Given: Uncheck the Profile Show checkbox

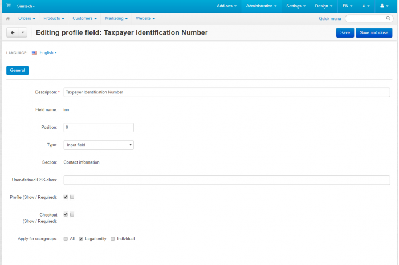Looking at the screenshot, I should 66,197.
